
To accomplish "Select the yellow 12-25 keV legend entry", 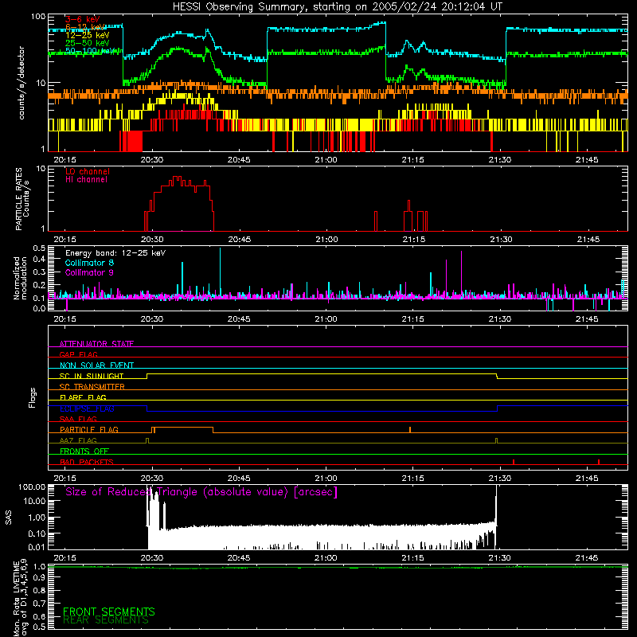I will click(x=87, y=35).
